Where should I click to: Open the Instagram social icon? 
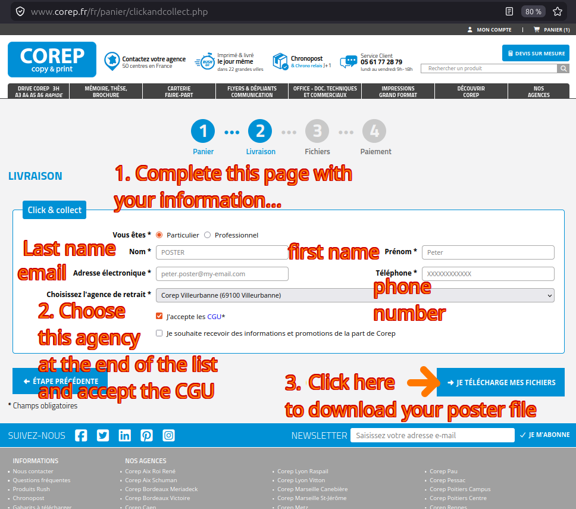[168, 436]
